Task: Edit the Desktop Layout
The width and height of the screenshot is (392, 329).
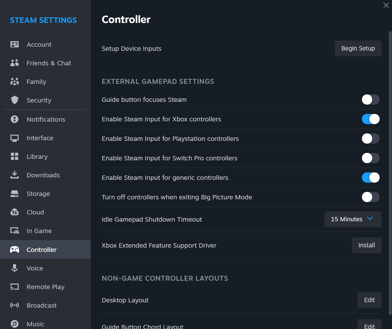Action: click(369, 300)
